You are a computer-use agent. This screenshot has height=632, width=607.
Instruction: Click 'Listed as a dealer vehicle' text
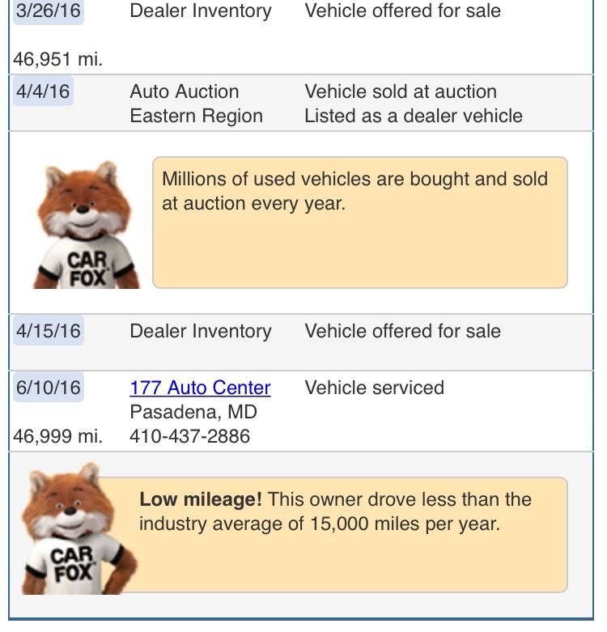(413, 116)
